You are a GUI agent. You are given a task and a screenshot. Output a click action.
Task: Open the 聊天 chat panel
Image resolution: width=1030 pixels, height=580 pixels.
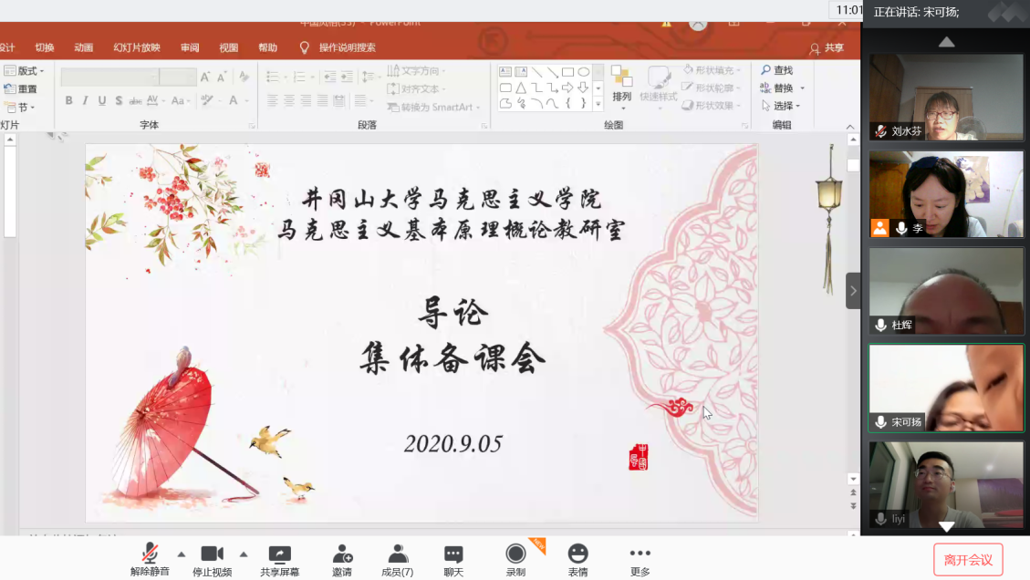click(x=453, y=554)
